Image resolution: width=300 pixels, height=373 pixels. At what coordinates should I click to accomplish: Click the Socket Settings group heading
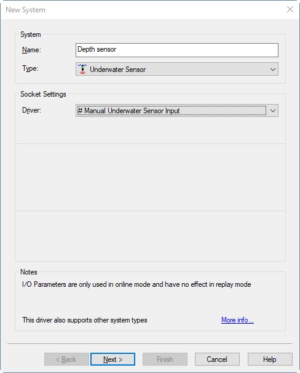43,94
